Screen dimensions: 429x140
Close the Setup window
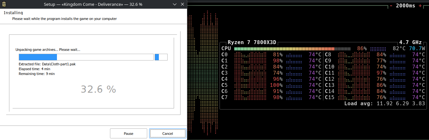[183, 5]
